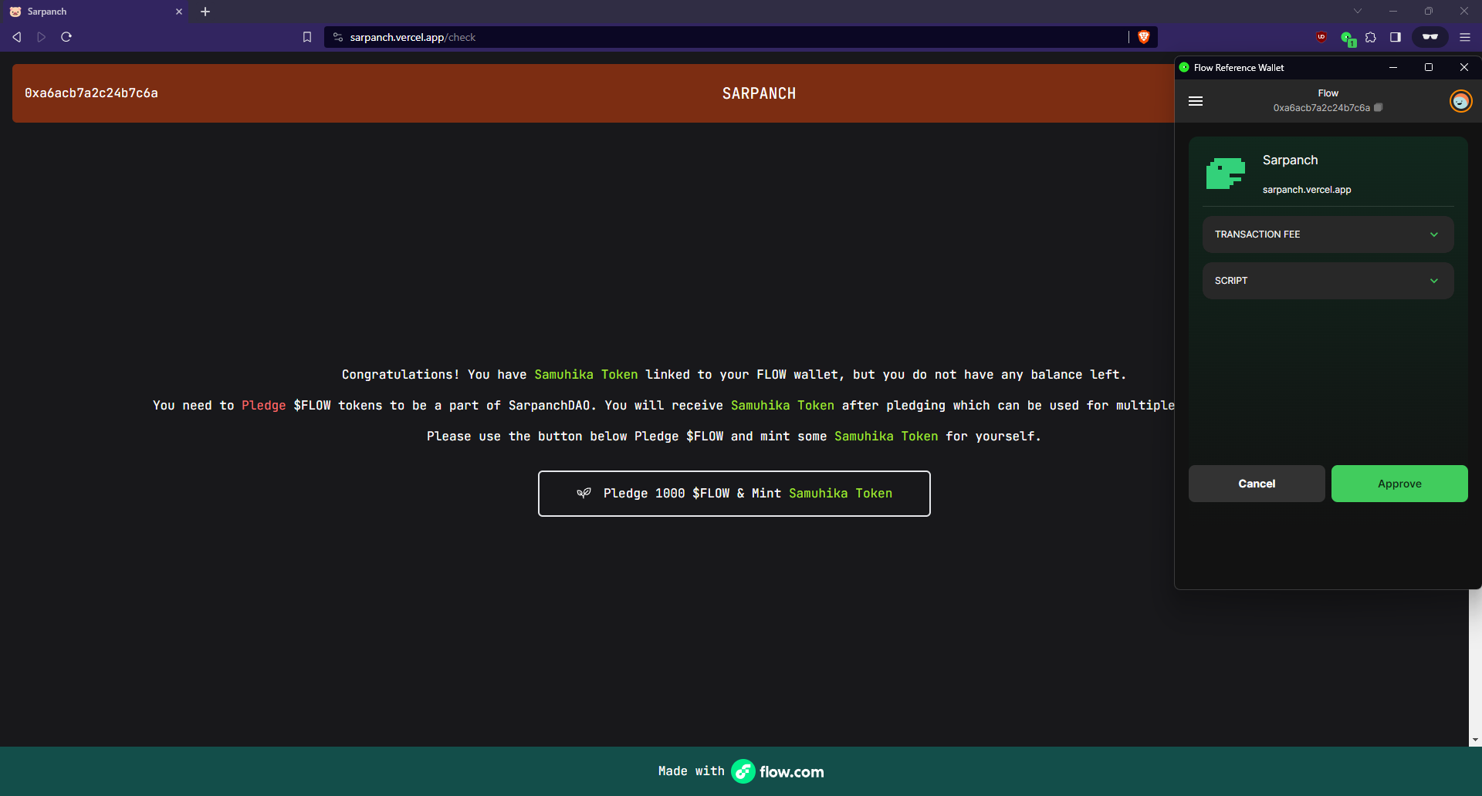Click the wallet account avatar
This screenshot has width=1482, height=796.
(x=1461, y=101)
